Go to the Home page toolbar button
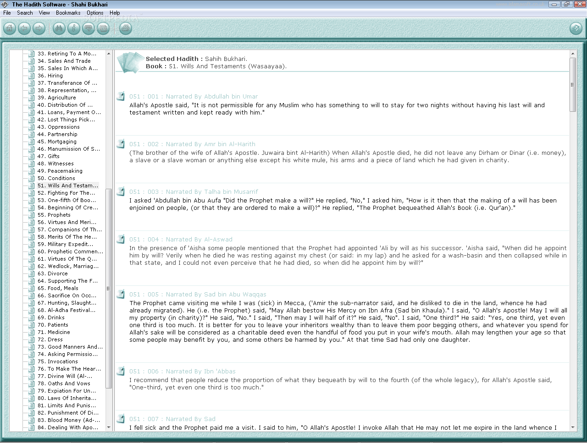Screen dimensions: 587x443 pos(10,28)
